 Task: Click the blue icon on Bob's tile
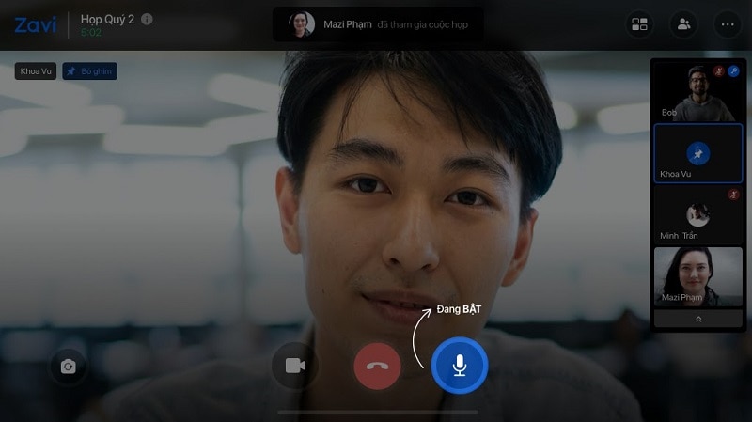click(x=733, y=71)
